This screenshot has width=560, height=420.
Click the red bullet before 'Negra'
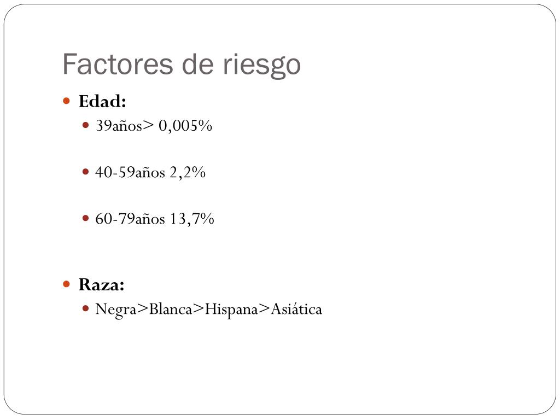click(x=85, y=308)
